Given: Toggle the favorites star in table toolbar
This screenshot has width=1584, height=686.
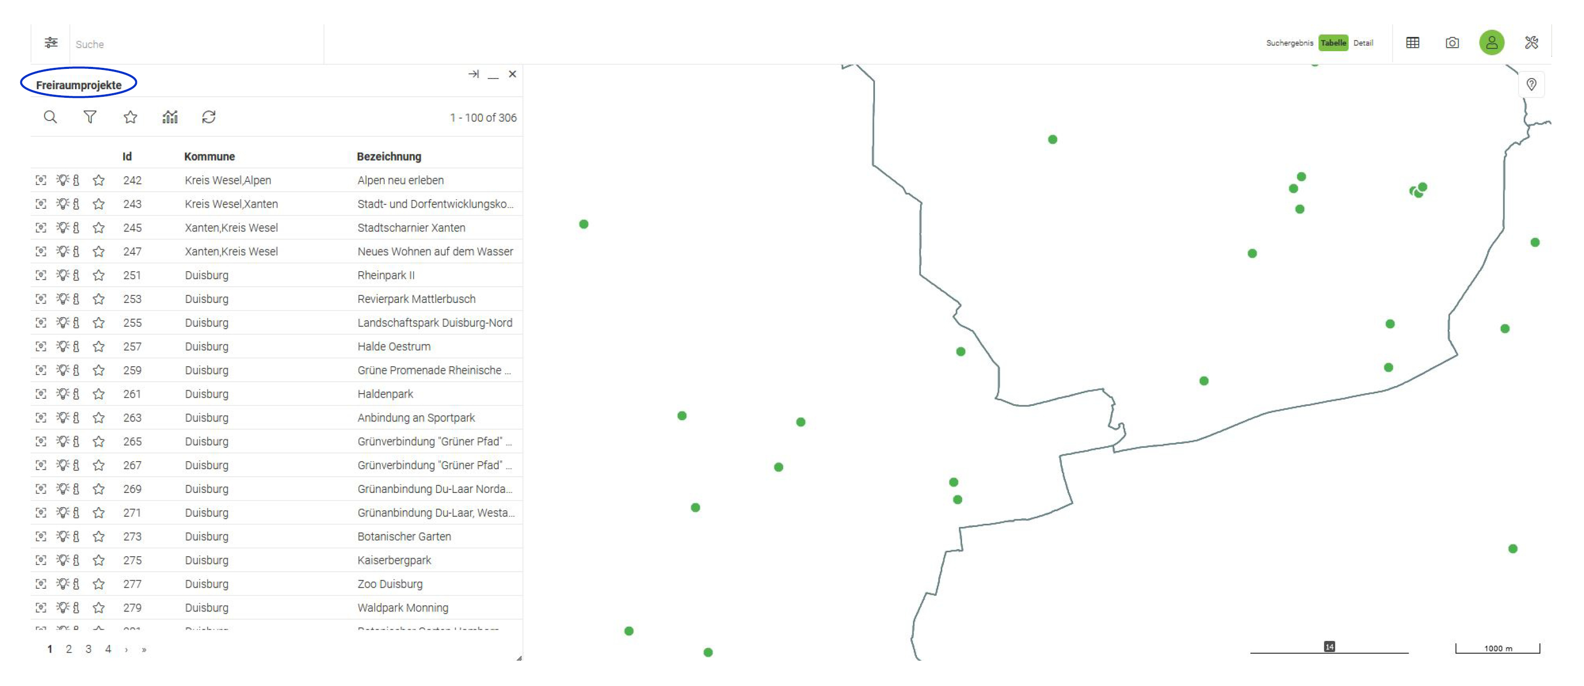Looking at the screenshot, I should (130, 117).
